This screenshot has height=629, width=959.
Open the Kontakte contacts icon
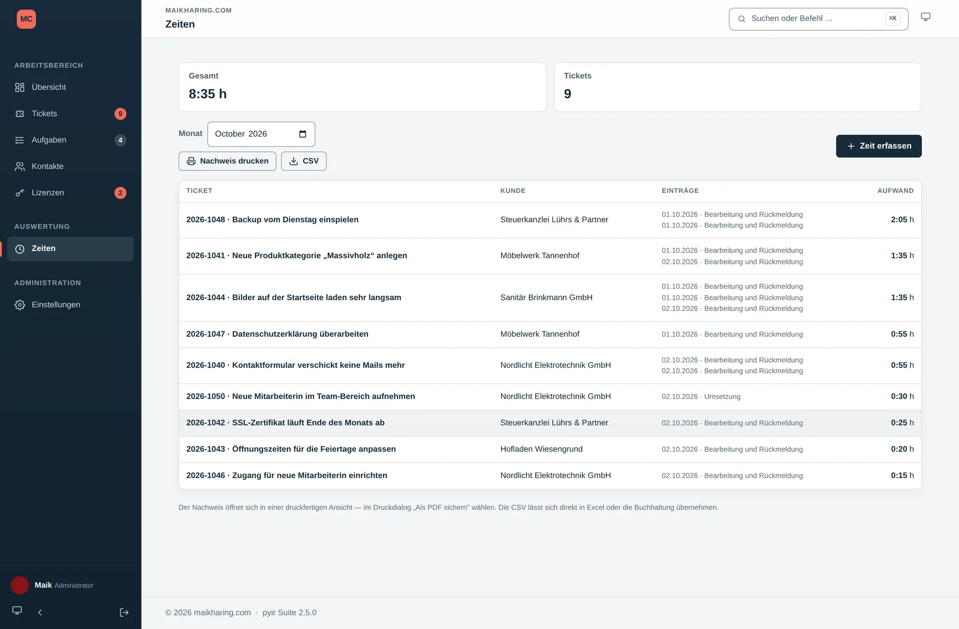click(x=20, y=167)
